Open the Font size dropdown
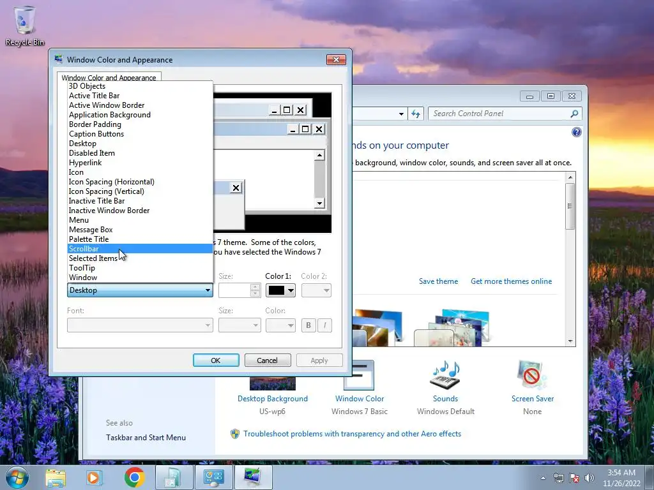The width and height of the screenshot is (654, 490). point(240,325)
